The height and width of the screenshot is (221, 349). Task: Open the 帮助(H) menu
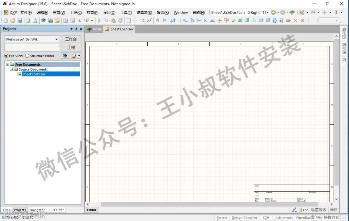(198, 13)
